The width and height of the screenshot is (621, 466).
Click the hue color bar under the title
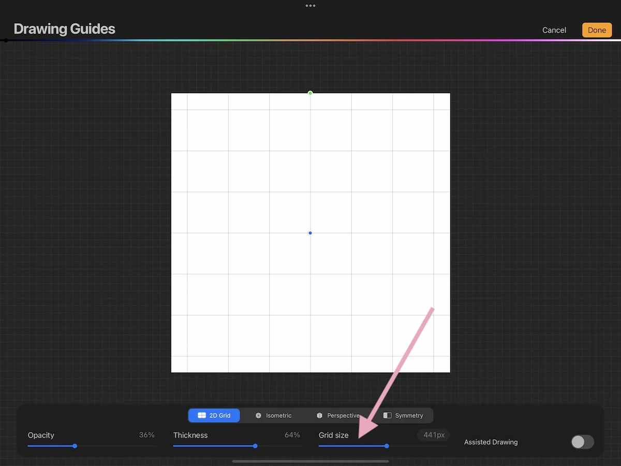[x=310, y=40]
